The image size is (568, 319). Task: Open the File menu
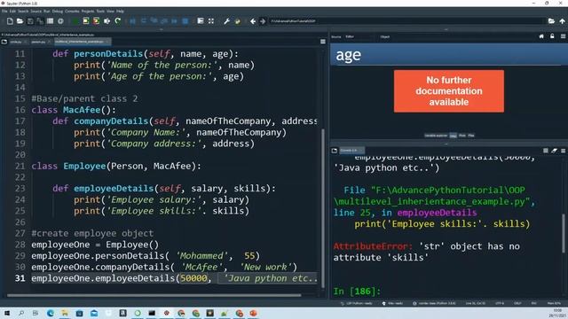[4, 12]
